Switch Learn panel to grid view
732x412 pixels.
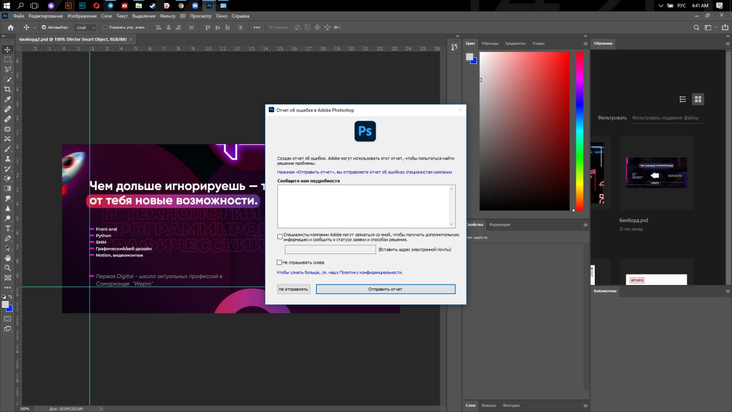(x=698, y=99)
